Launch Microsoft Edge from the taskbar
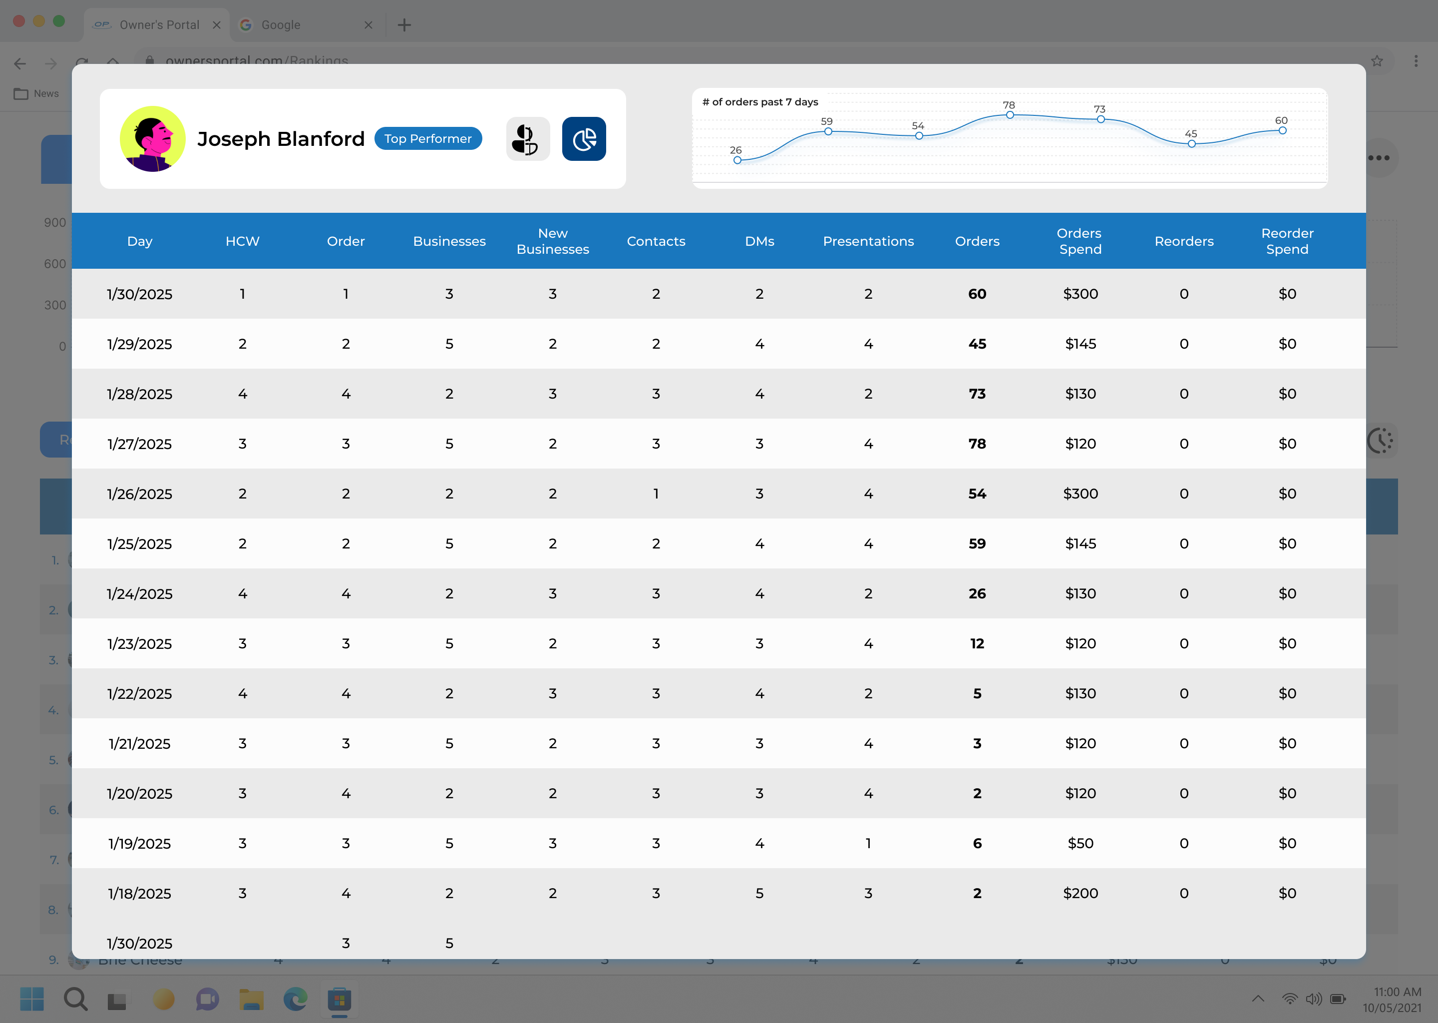This screenshot has height=1023, width=1438. coord(295,999)
